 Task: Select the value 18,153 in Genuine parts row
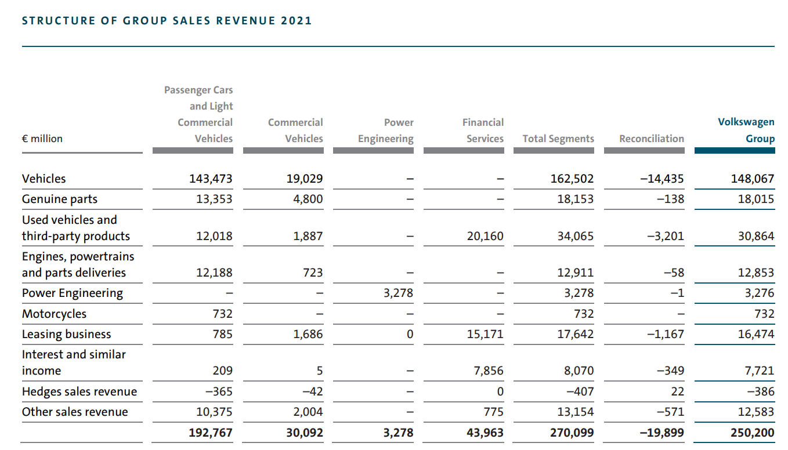pos(574,199)
